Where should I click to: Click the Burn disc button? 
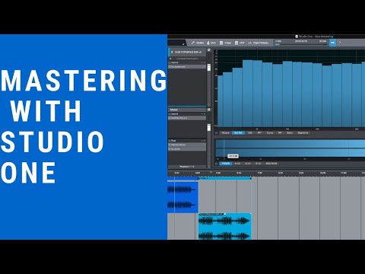pyautogui.click(x=211, y=43)
